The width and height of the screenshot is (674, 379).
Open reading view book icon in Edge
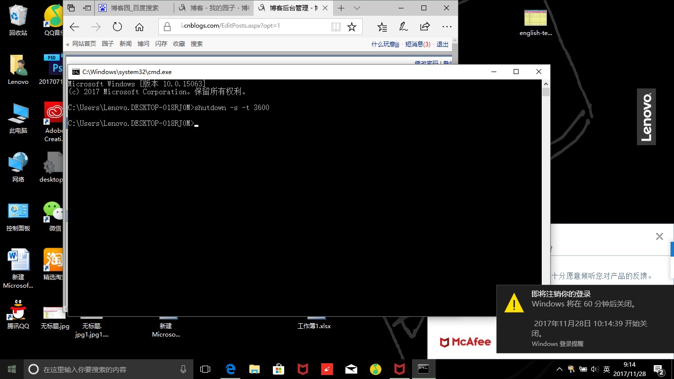(x=336, y=27)
